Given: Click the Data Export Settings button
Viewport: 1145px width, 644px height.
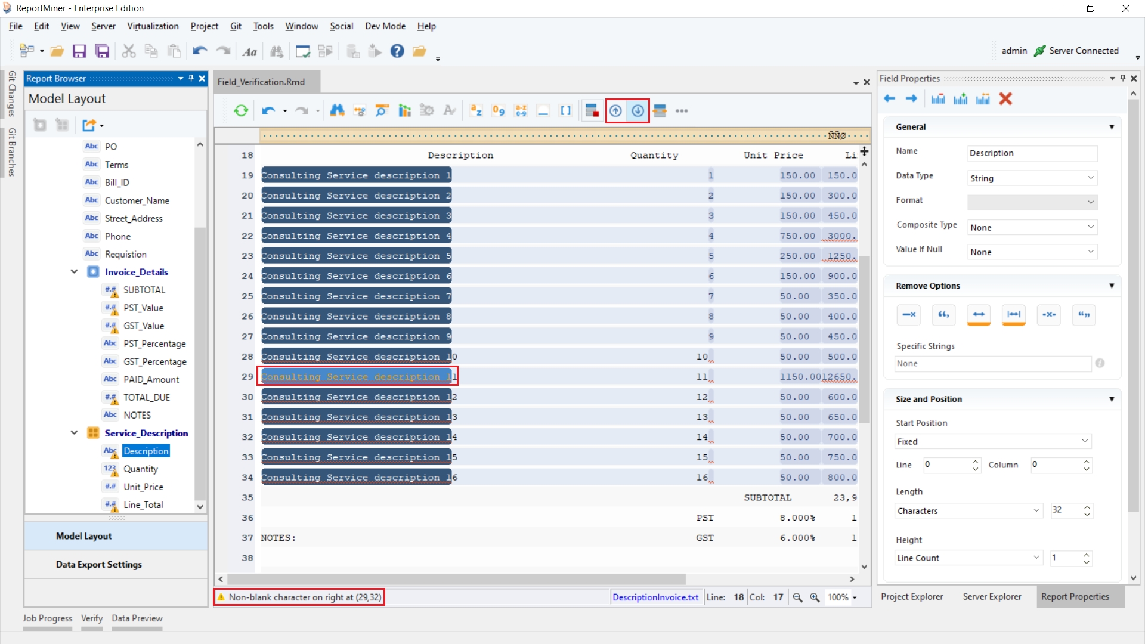Looking at the screenshot, I should 99,564.
